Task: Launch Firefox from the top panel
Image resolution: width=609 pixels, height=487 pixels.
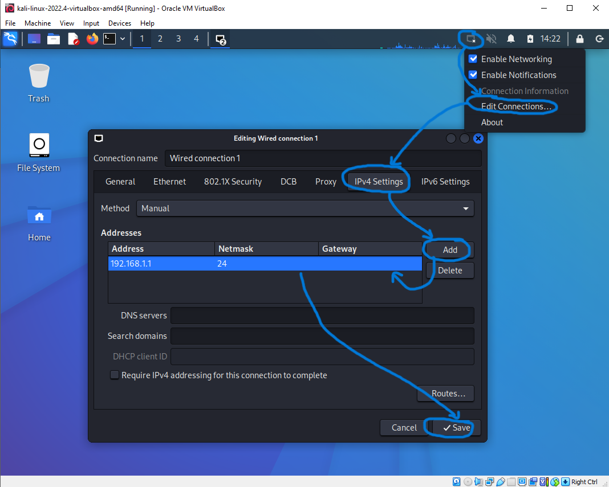Action: 92,39
